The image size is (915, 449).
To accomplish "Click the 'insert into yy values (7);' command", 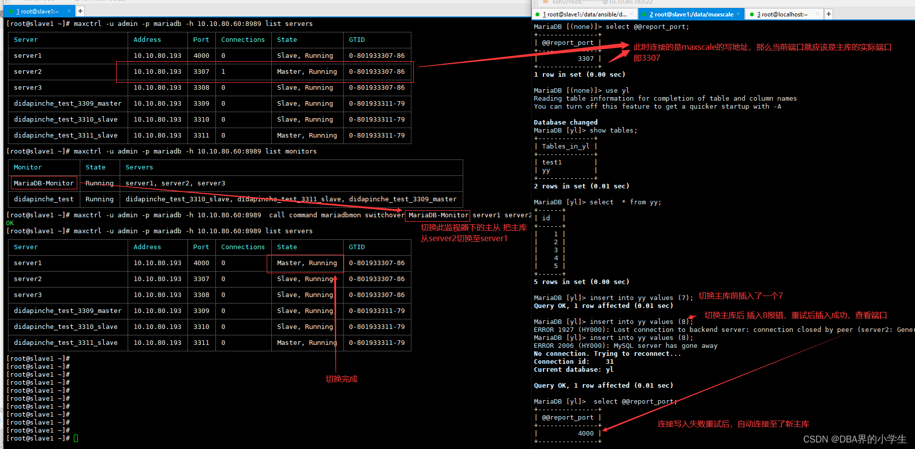I will pyautogui.click(x=641, y=298).
